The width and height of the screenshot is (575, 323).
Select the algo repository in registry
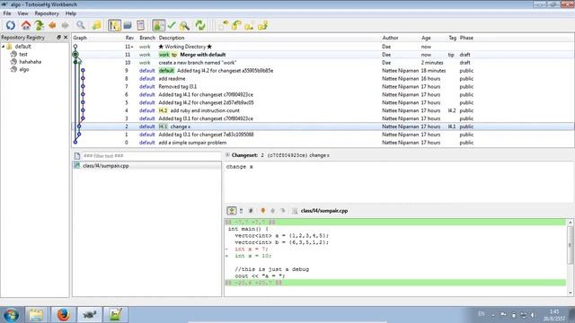[x=24, y=70]
